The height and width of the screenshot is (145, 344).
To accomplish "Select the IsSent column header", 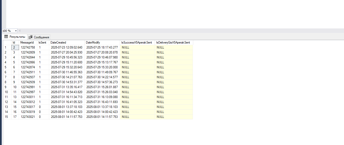I will (x=43, y=43).
